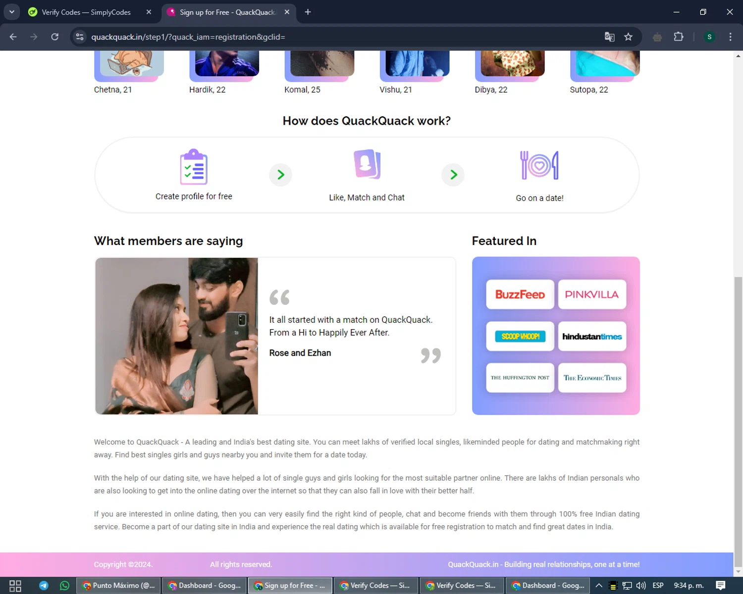Open the notification center icon
Image resolution: width=743 pixels, height=594 pixels.
point(721,586)
